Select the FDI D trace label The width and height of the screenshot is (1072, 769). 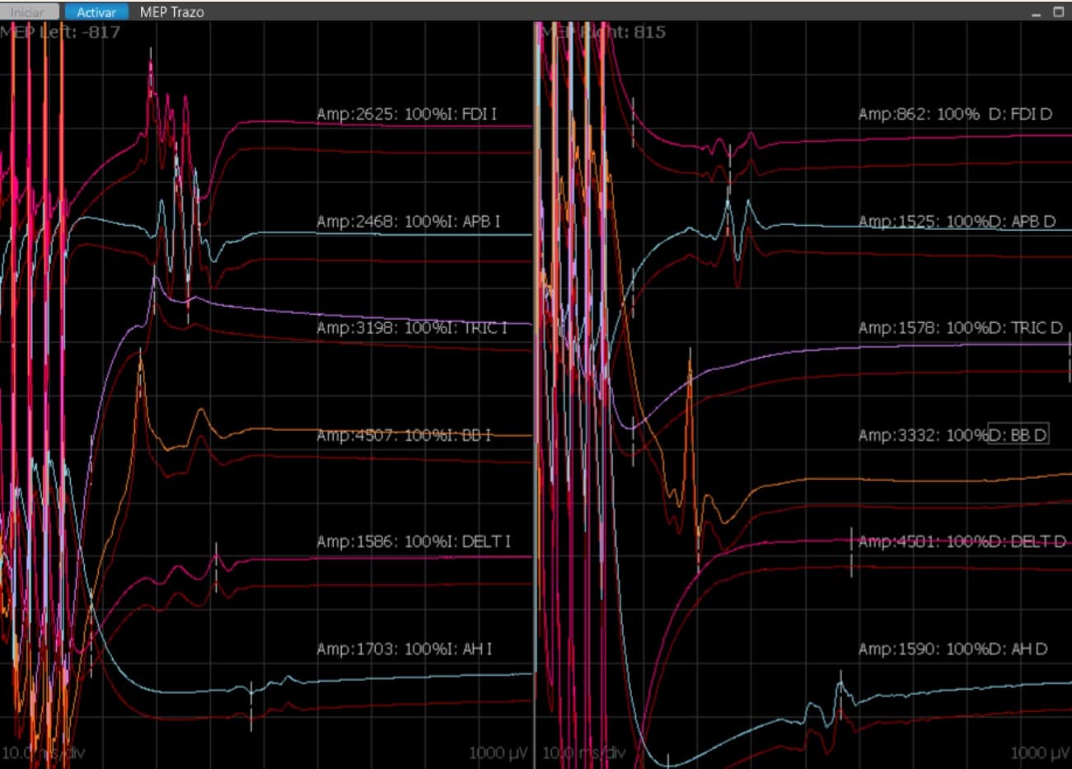955,114
